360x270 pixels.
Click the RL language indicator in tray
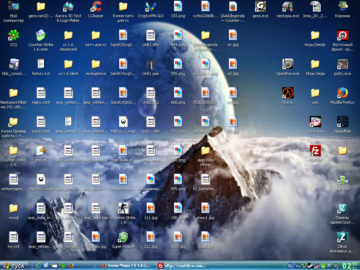[290, 266]
